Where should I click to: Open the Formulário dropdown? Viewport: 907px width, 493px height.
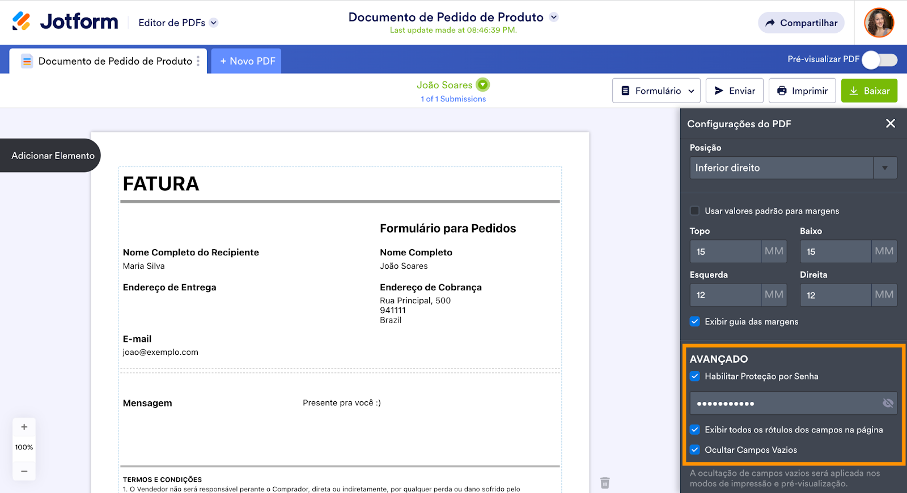point(656,91)
